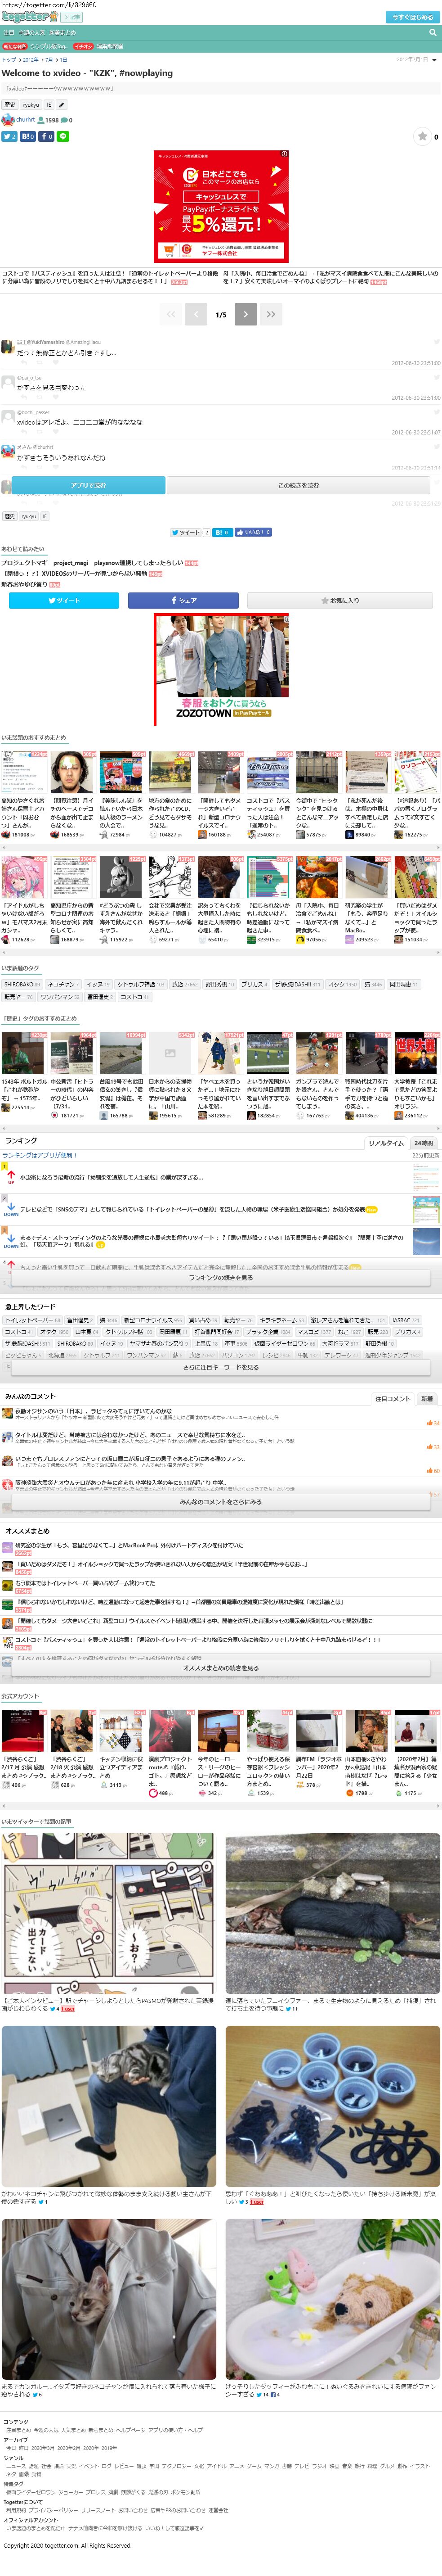Select the 新着 comments tab
Screen dimensions: 442x2576
[x=427, y=1399]
